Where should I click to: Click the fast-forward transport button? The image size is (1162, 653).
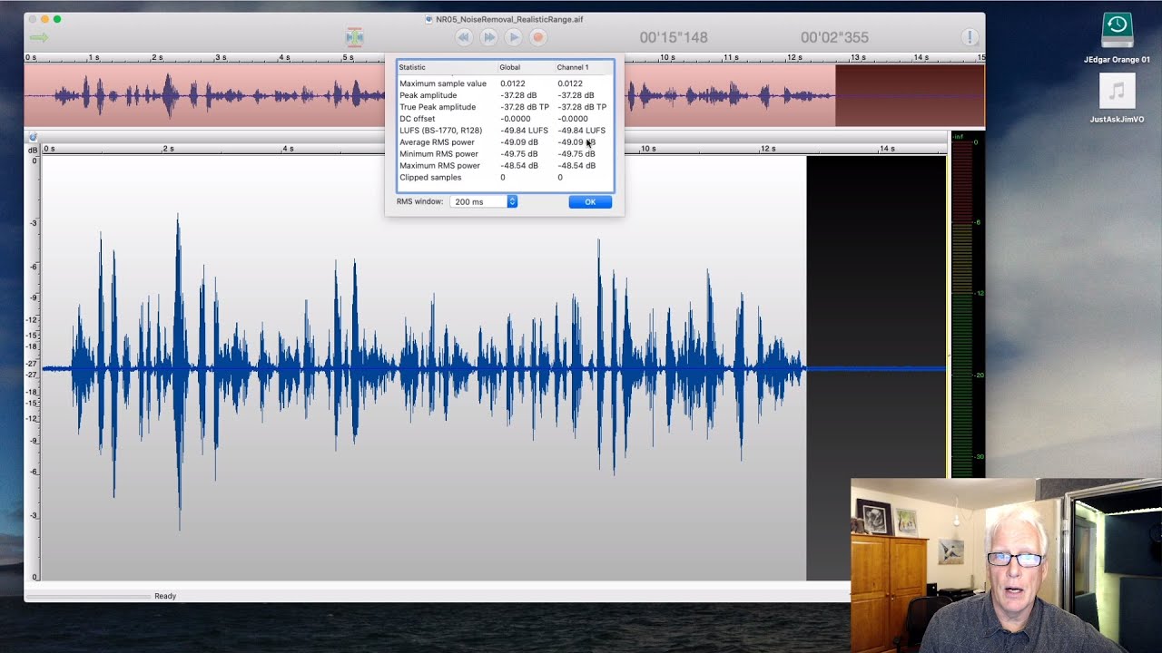(488, 37)
